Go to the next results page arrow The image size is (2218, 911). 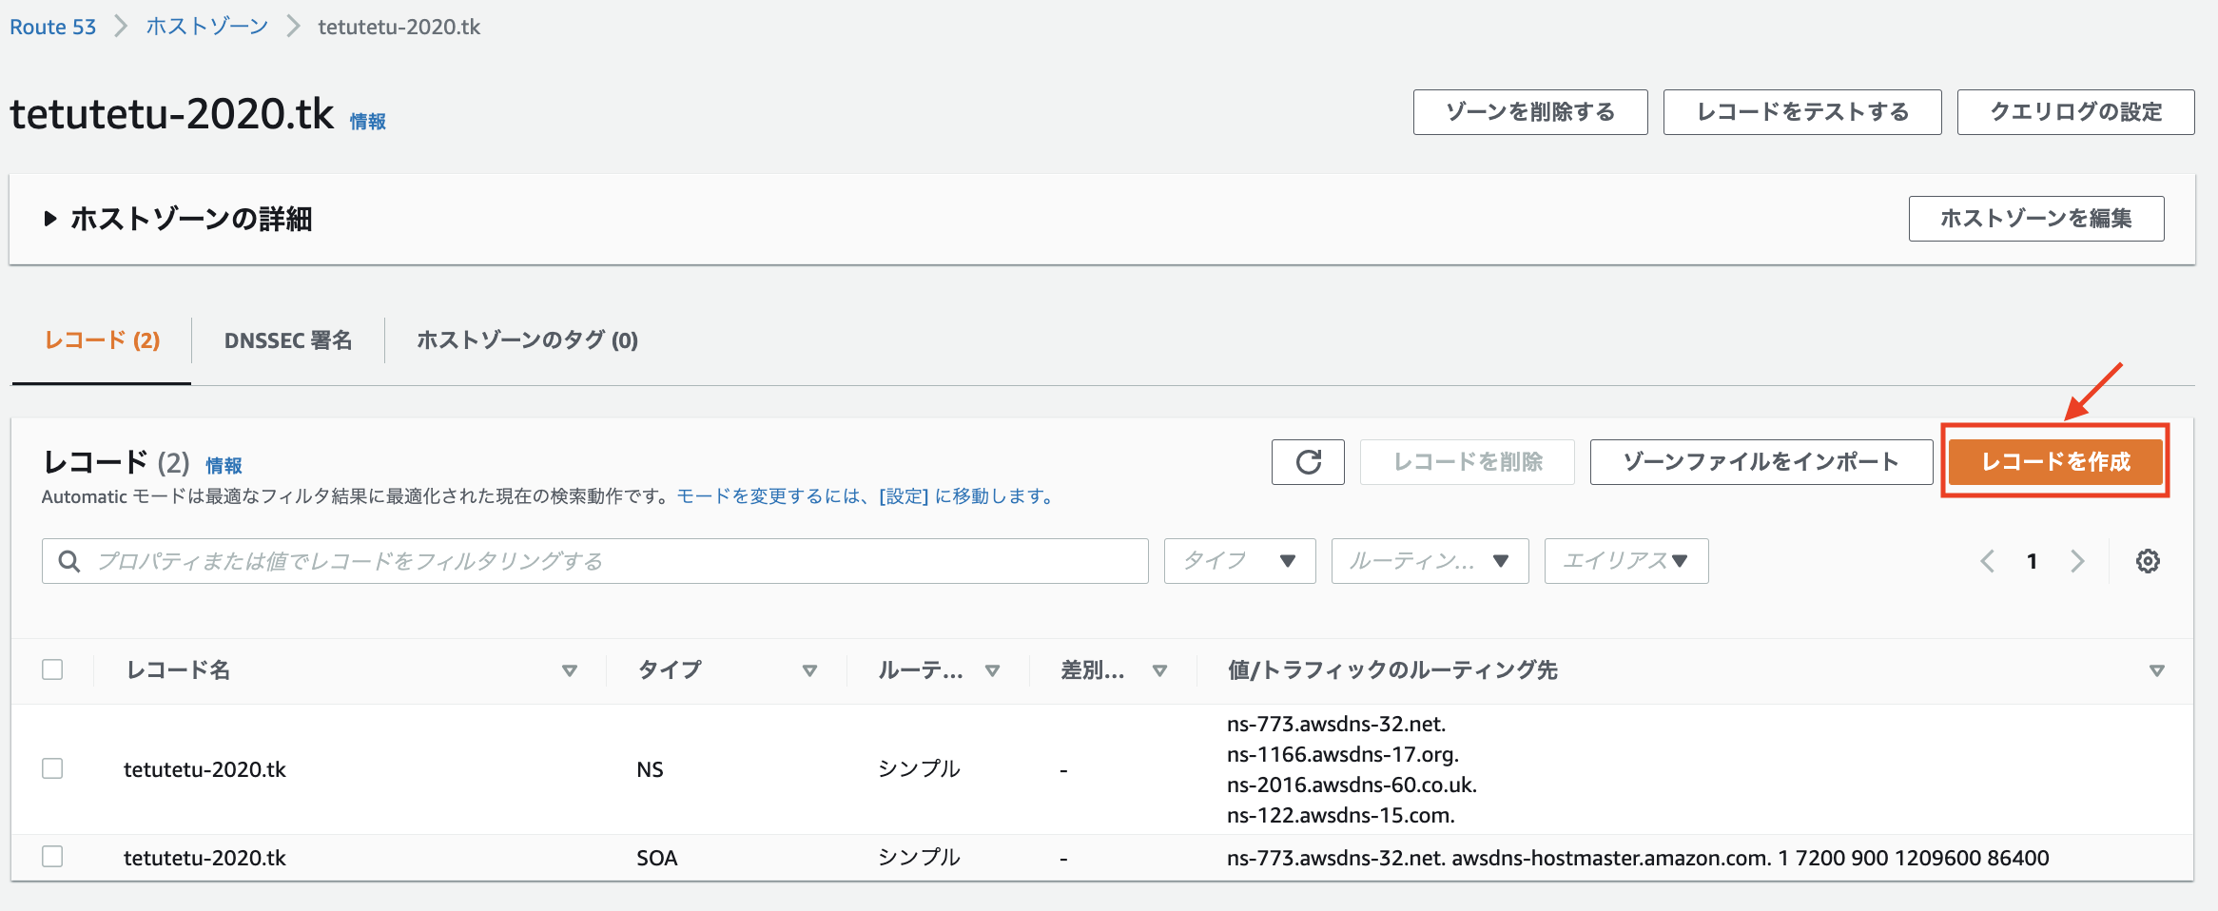2077,561
